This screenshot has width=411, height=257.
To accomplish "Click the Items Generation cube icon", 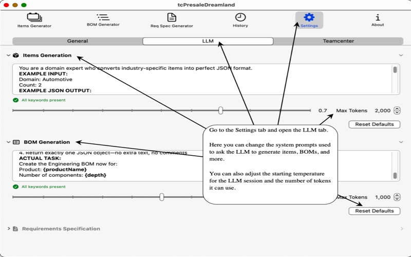I will [16, 56].
